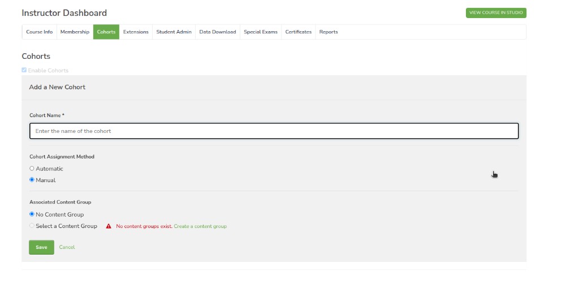
Task: Focus the Cohort Name input field
Action: pos(274,131)
